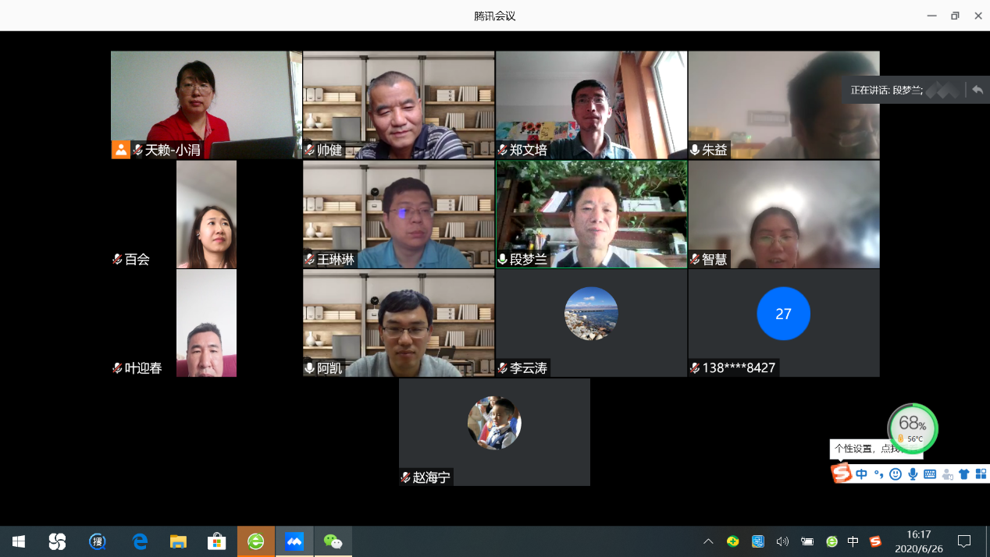990x557 pixels.
Task: Open the soft keyboard on Sogou toolbar
Action: pyautogui.click(x=930, y=474)
